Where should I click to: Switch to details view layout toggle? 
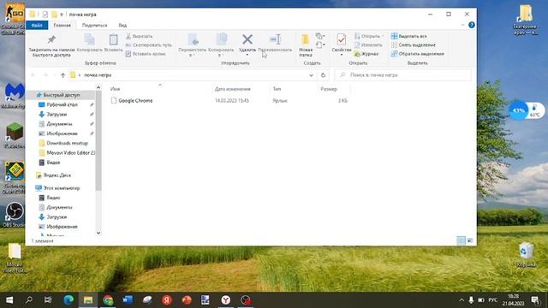pyautogui.click(x=461, y=240)
